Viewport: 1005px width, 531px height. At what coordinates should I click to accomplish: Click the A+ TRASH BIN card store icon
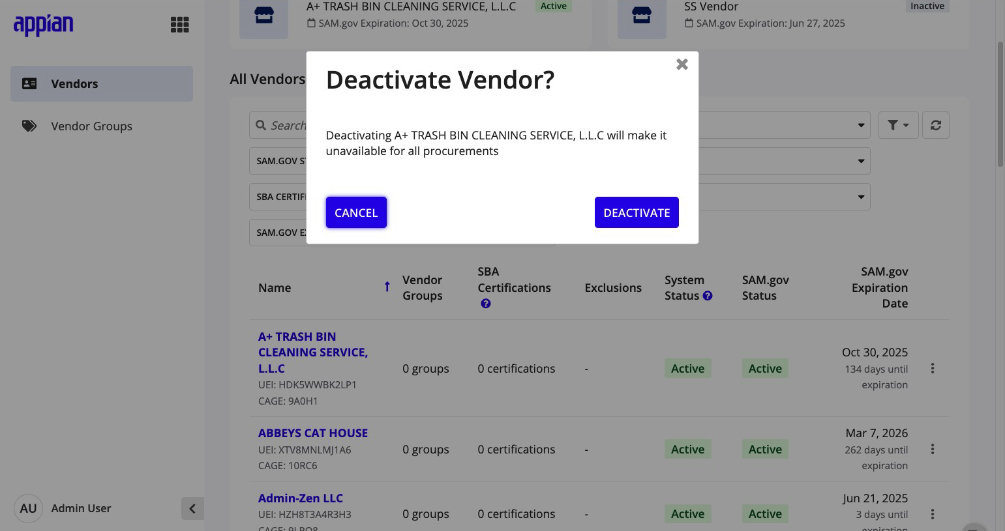[x=263, y=16]
